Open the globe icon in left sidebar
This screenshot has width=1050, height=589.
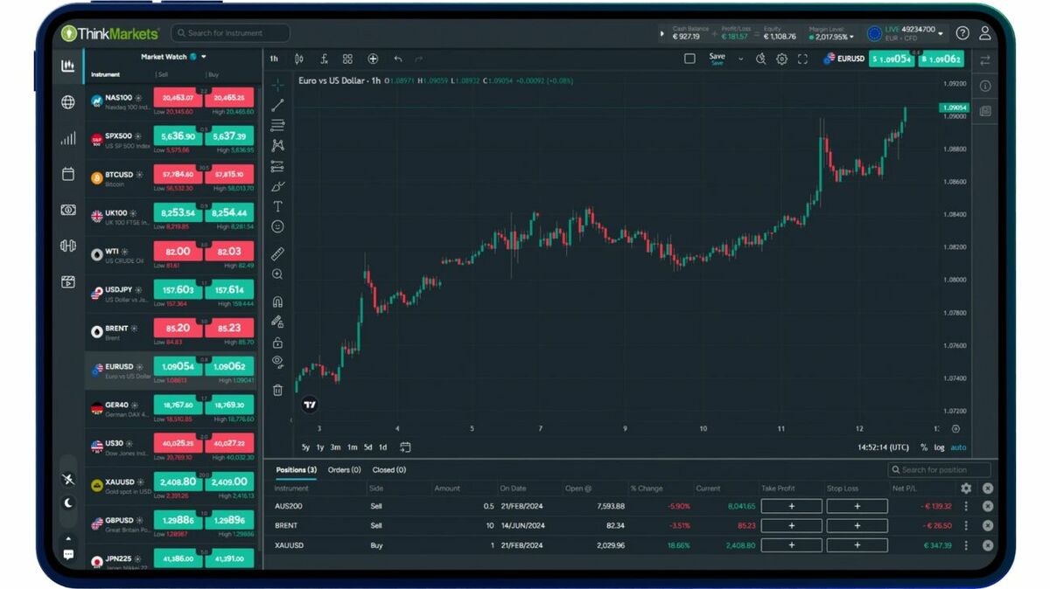[x=68, y=102]
